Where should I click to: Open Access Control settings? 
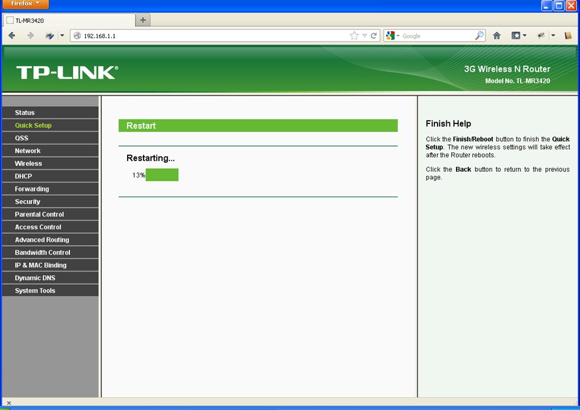tap(50, 227)
